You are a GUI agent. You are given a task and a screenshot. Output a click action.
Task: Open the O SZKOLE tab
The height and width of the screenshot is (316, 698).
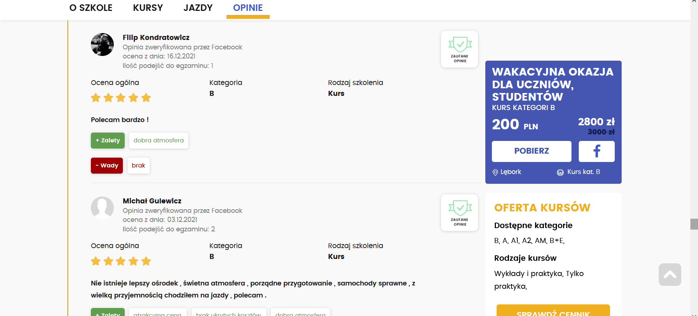click(91, 8)
